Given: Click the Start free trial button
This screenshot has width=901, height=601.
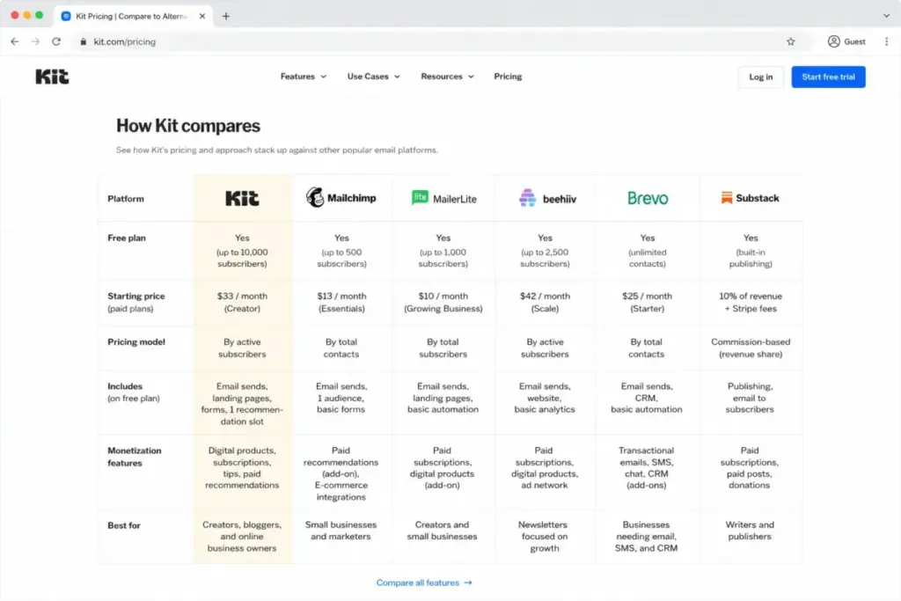Looking at the screenshot, I should [x=828, y=77].
